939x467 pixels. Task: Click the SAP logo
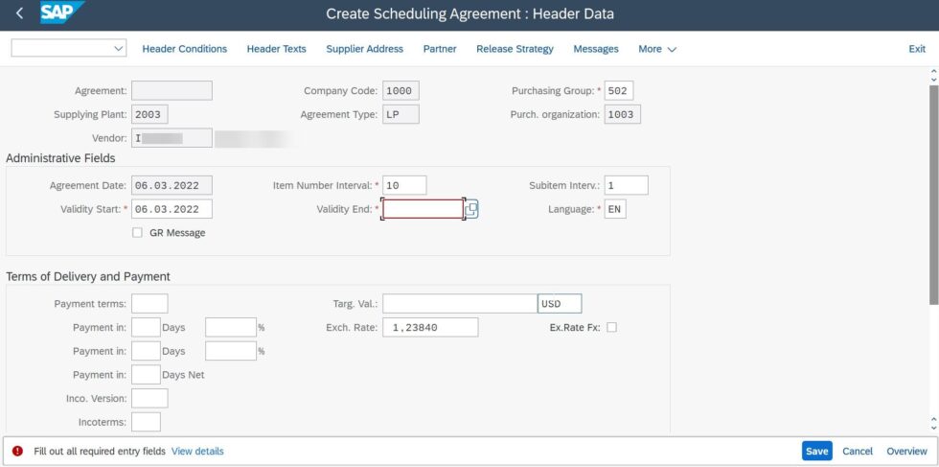coord(61,12)
